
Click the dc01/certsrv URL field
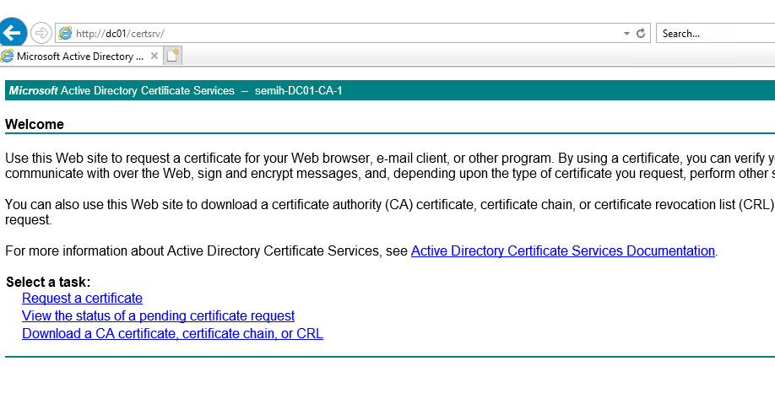(x=338, y=34)
